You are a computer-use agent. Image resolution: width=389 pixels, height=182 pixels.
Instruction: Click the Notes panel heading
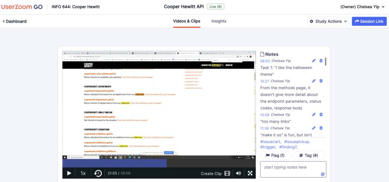(269, 54)
